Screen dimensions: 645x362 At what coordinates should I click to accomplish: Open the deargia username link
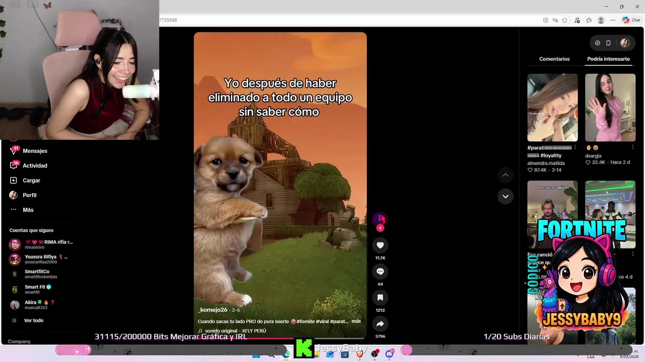593,156
